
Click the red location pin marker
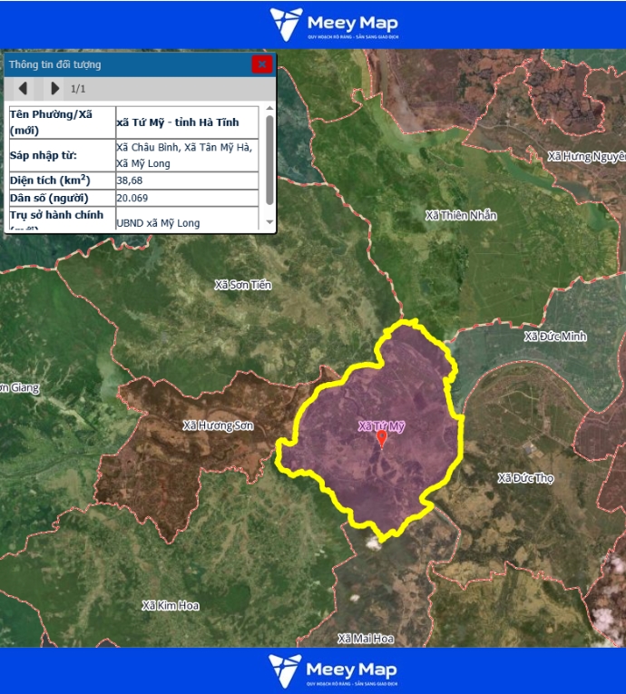[x=382, y=440]
